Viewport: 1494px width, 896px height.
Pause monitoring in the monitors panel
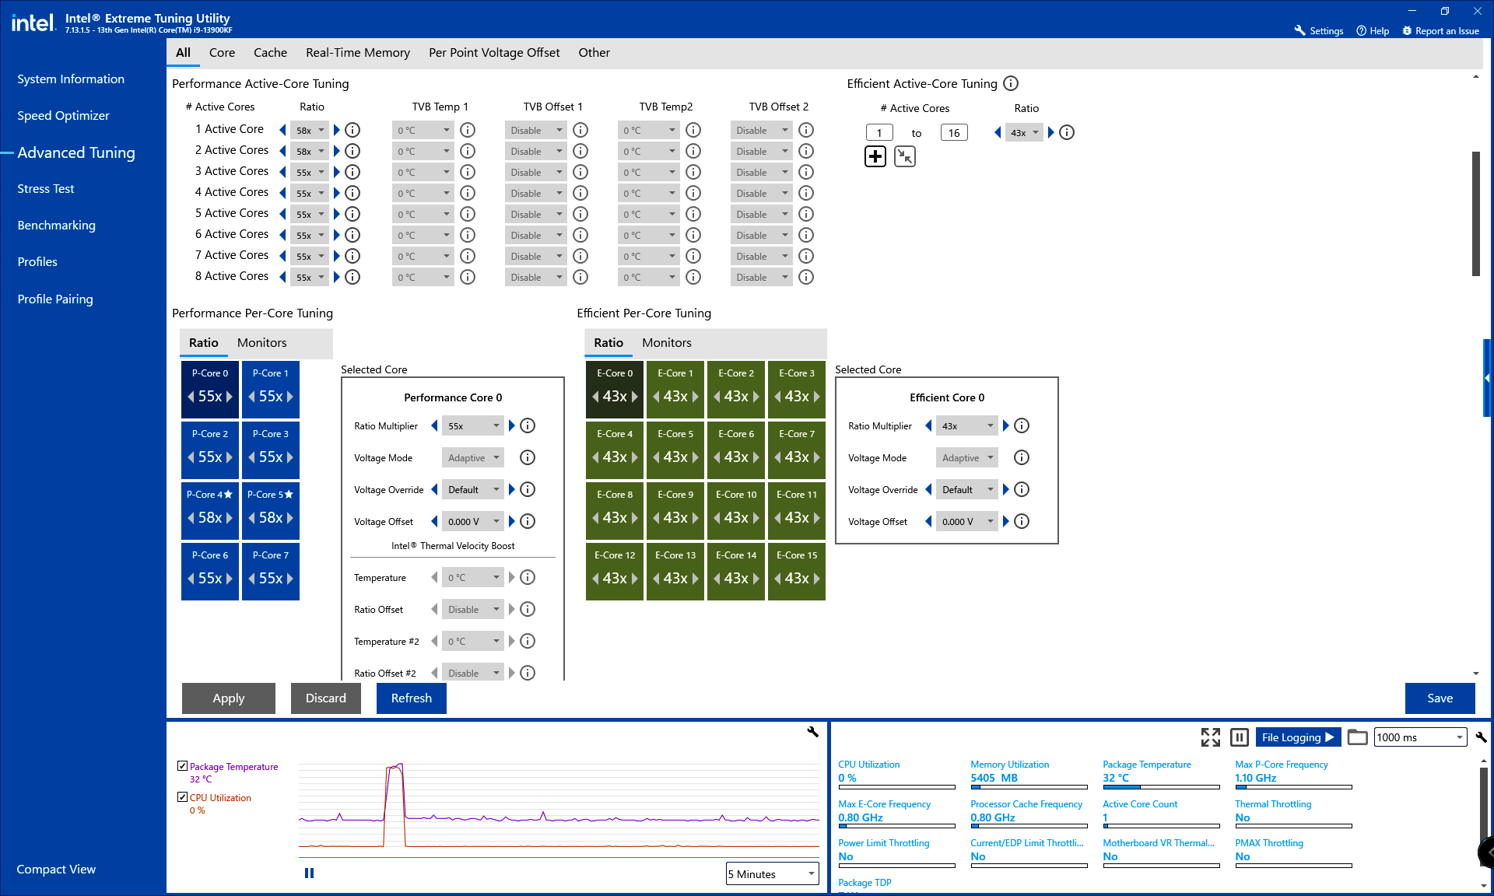(1240, 737)
